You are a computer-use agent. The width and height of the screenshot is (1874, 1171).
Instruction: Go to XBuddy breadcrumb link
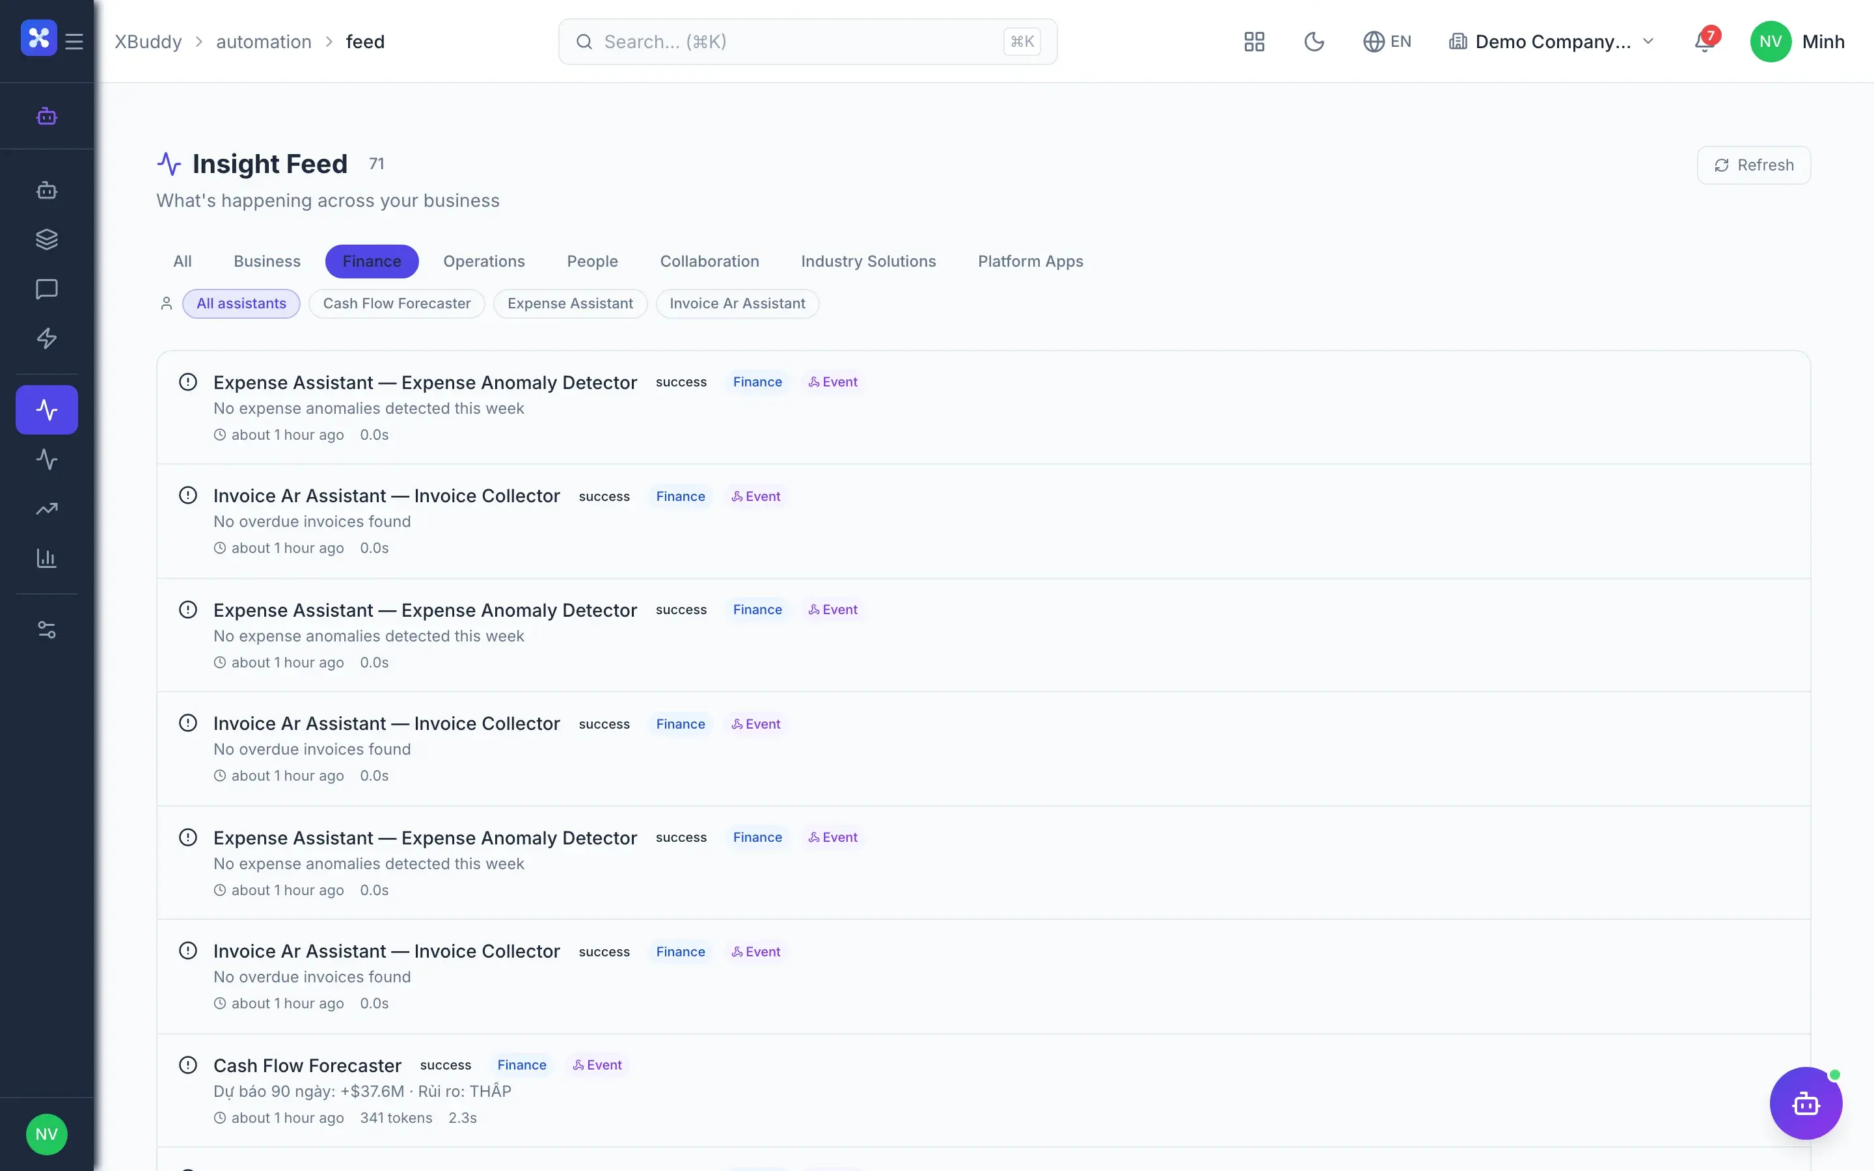148,41
